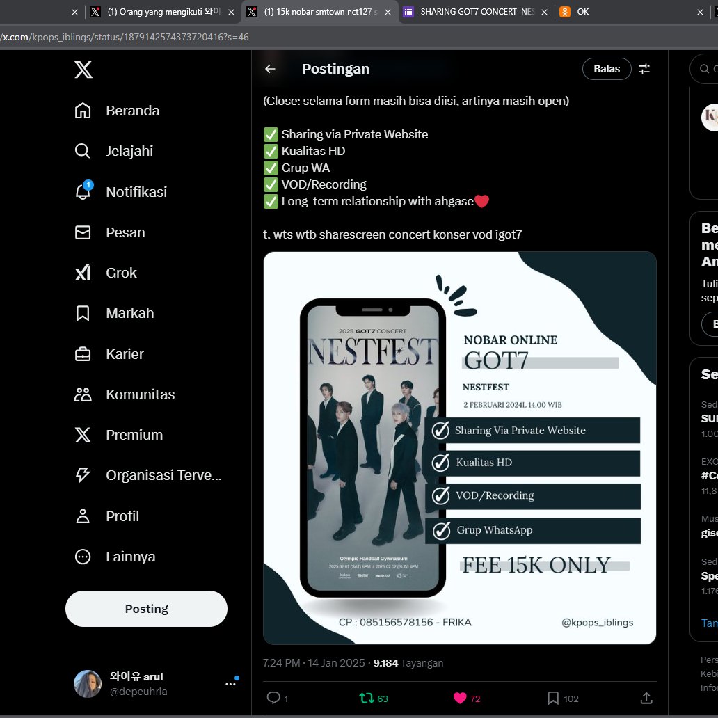Open the reply sort filter icon
The image size is (718, 718).
coord(644,69)
